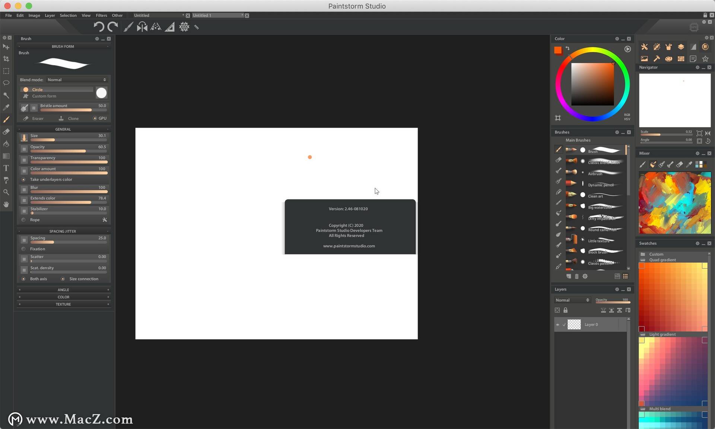Select the Move tool in left toolbar
Image resolution: width=715 pixels, height=429 pixels.
6,47
